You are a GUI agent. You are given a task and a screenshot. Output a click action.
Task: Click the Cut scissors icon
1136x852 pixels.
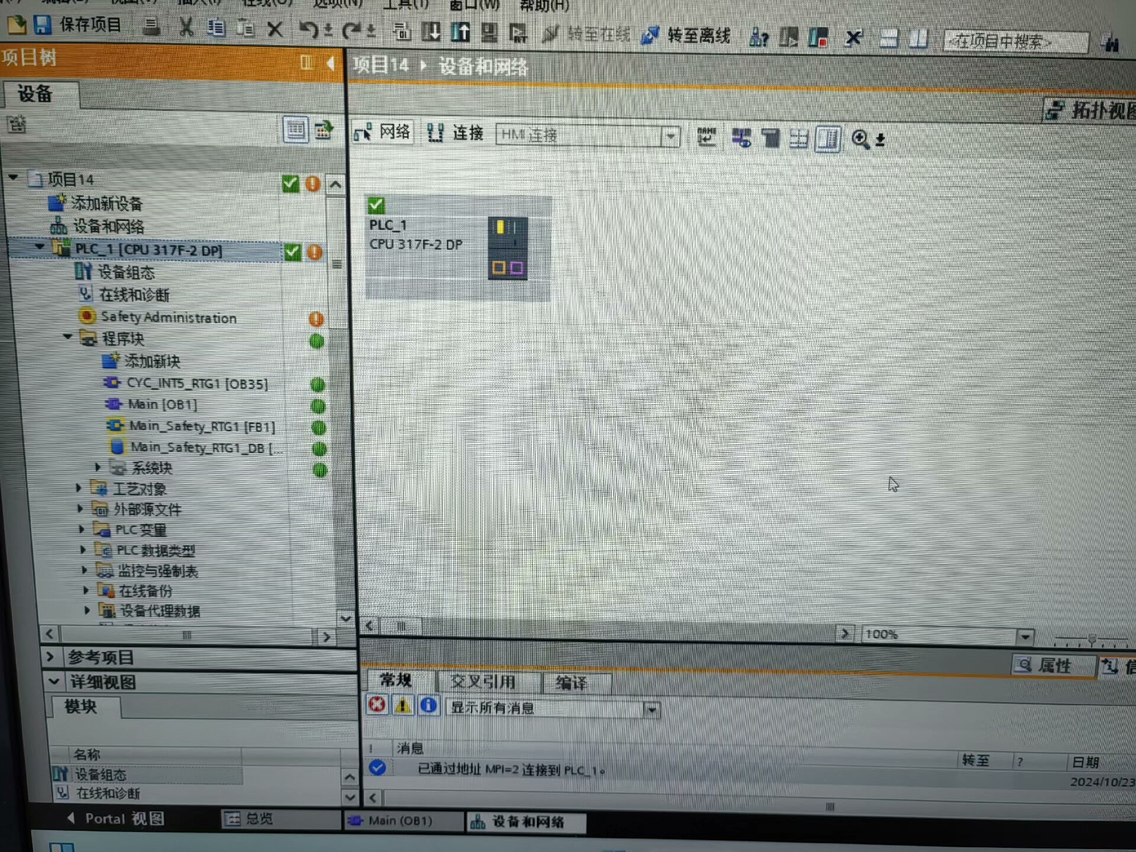(186, 27)
